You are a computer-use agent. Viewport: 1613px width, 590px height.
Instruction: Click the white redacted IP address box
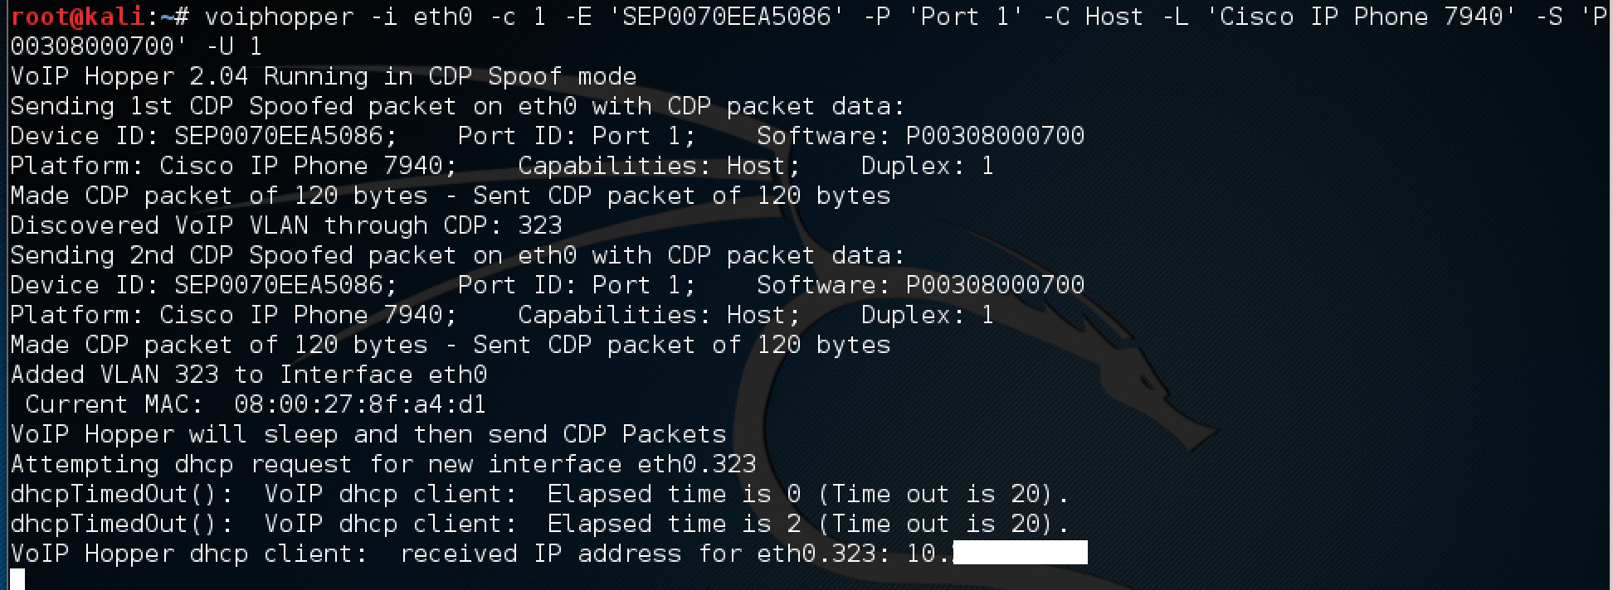click(1021, 553)
